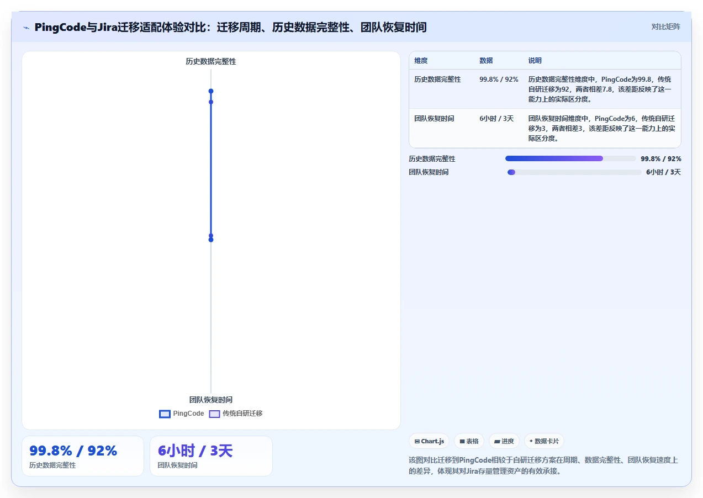Toggle the 传统自研迁移 legend swatch
703x498 pixels.
tap(214, 414)
